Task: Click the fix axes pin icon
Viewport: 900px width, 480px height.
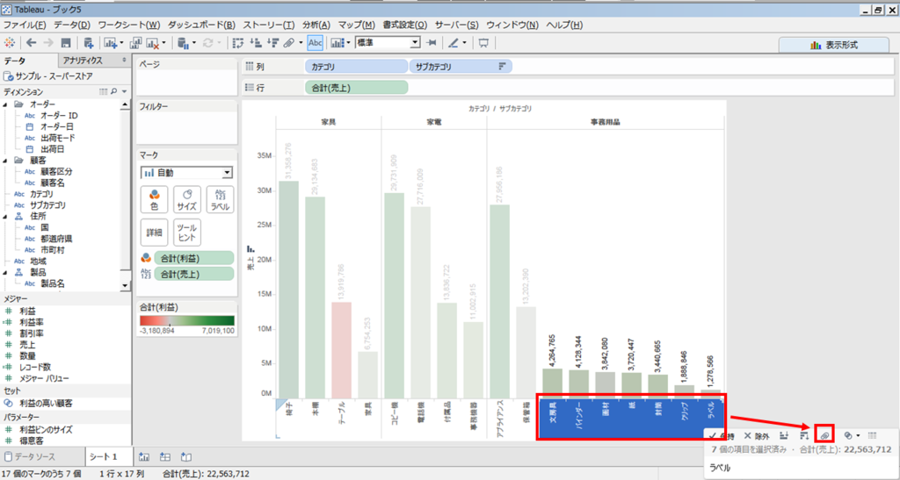Action: click(x=432, y=43)
